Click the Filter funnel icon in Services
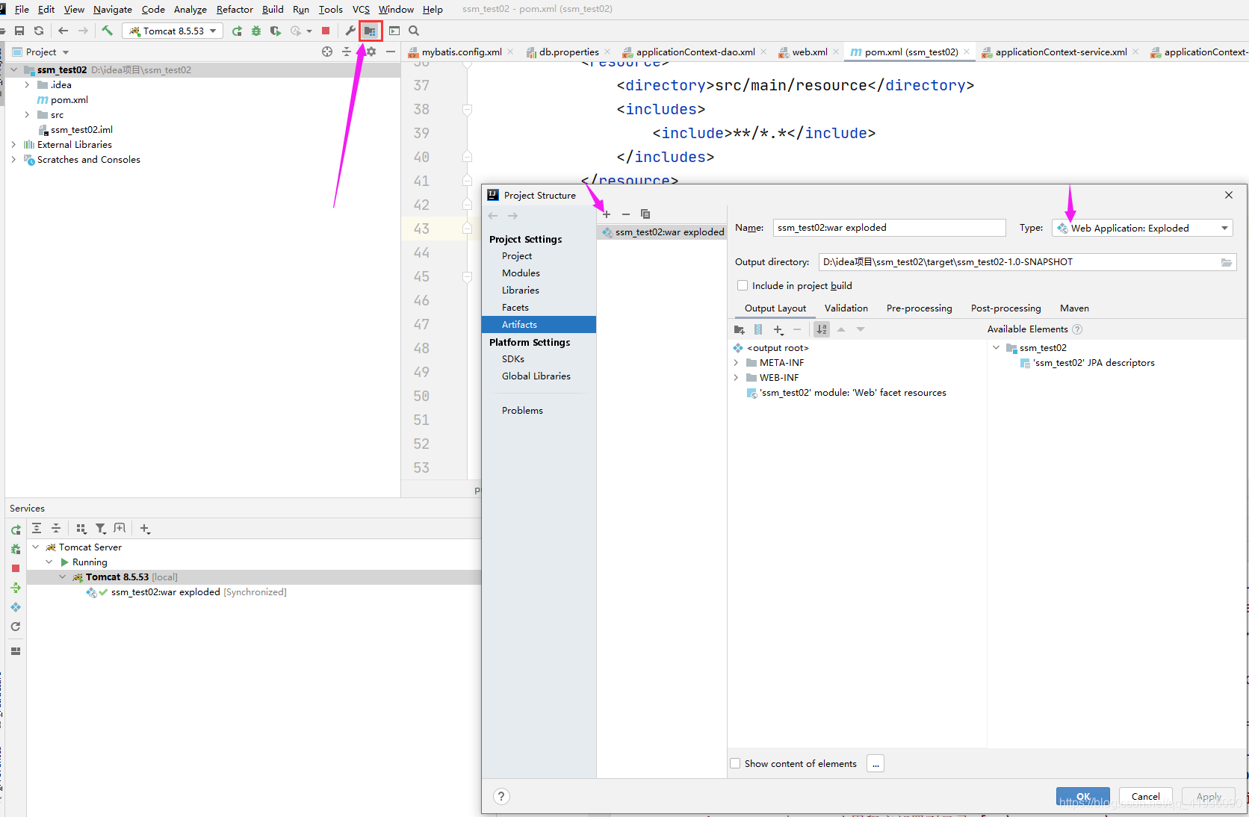This screenshot has width=1249, height=817. 101,528
